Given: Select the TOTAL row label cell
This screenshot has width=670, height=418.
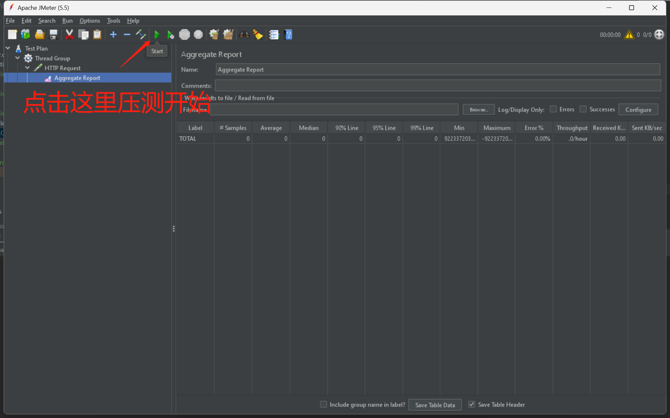Looking at the screenshot, I should coord(195,138).
